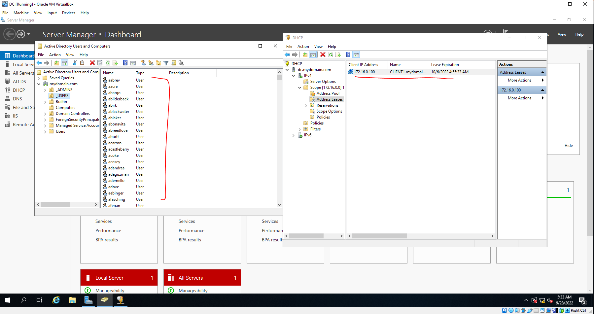Screen dimensions: 594x314
Task: Click the red Delete X in DHCP toolbar
Action: tap(323, 55)
